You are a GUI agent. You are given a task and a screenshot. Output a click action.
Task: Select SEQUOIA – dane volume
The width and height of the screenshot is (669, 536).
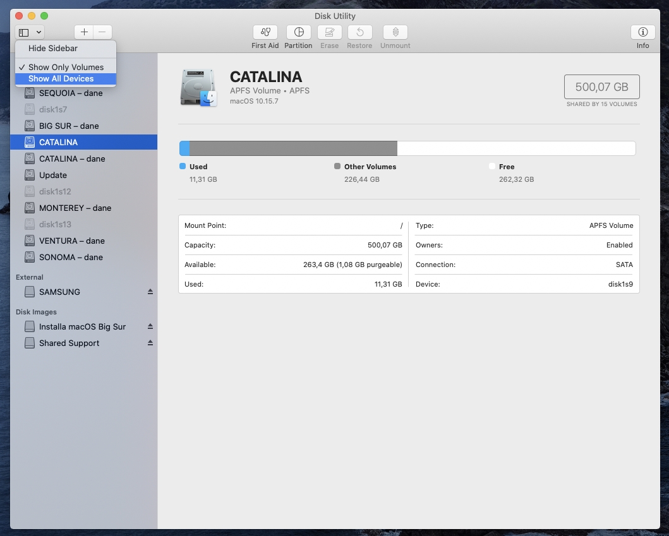point(83,93)
